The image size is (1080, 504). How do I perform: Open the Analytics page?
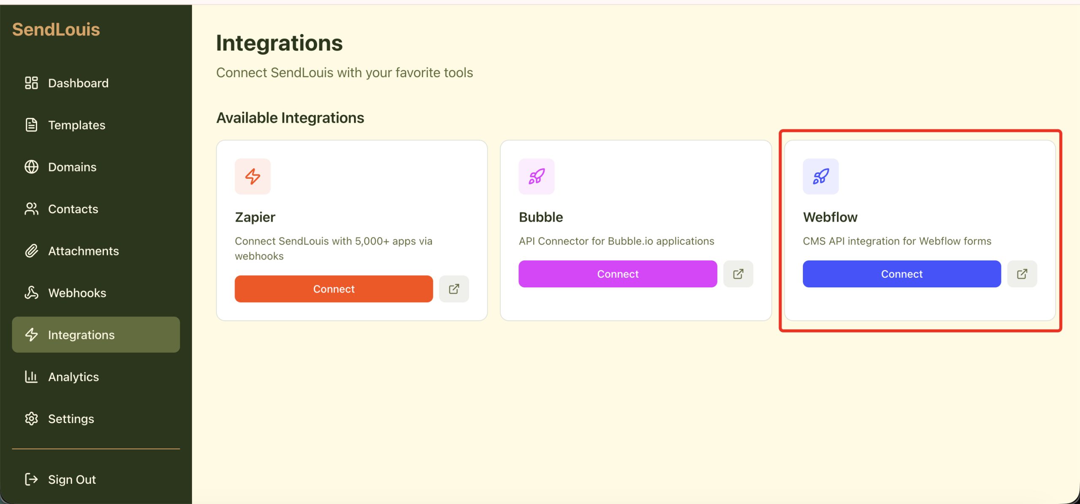[x=73, y=377]
